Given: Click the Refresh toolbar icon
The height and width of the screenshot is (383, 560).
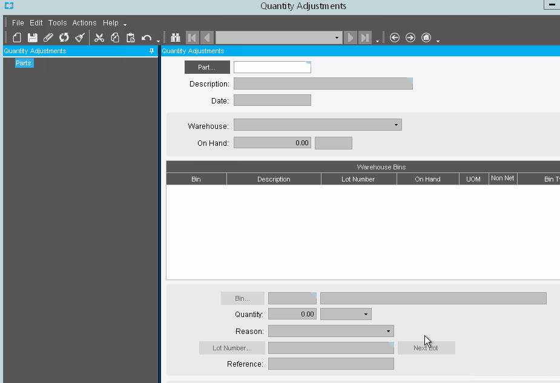Looking at the screenshot, I should (x=64, y=38).
